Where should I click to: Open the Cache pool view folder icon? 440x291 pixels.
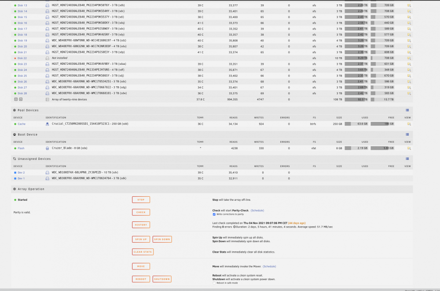pyautogui.click(x=409, y=124)
